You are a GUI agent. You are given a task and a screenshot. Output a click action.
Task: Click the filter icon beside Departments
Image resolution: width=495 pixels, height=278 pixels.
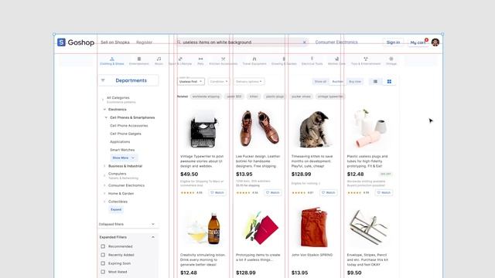(103, 80)
